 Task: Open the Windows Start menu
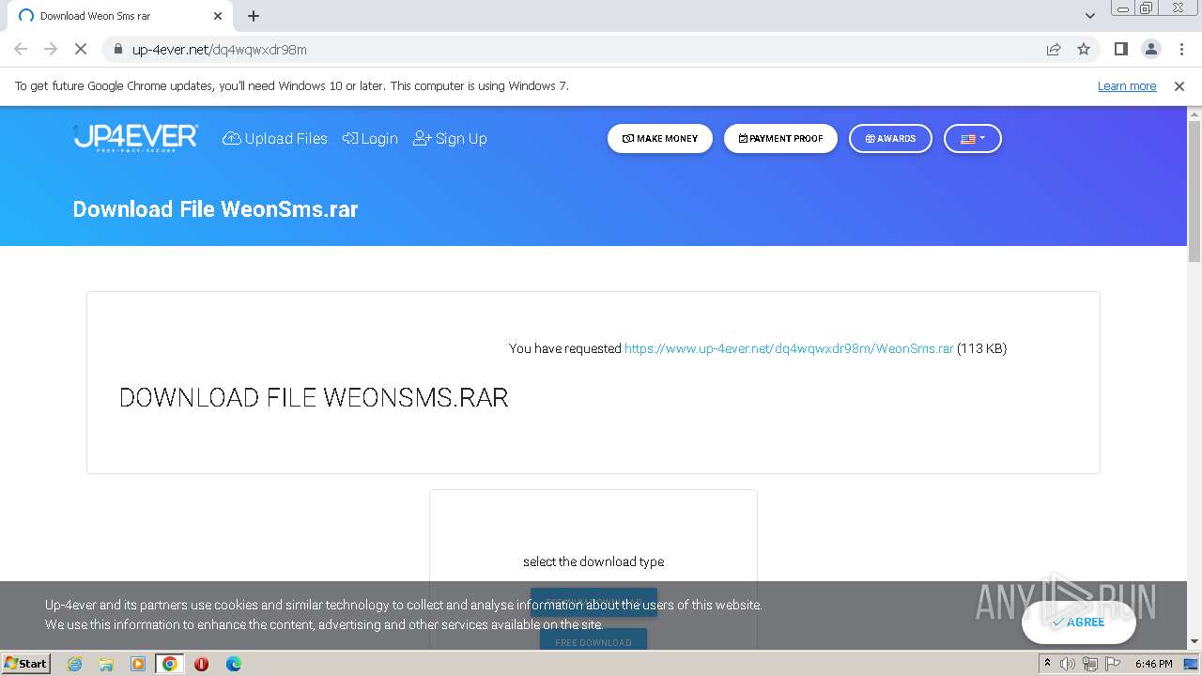(25, 663)
